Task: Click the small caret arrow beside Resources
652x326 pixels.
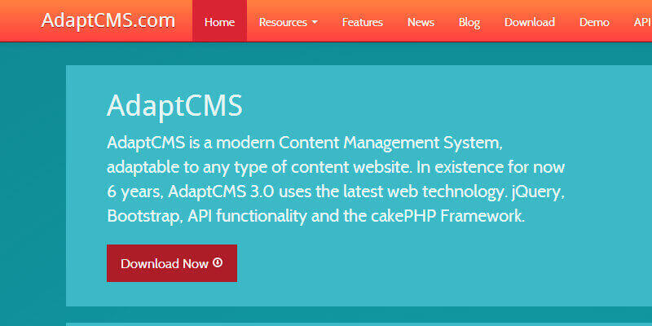Action: pyautogui.click(x=315, y=23)
